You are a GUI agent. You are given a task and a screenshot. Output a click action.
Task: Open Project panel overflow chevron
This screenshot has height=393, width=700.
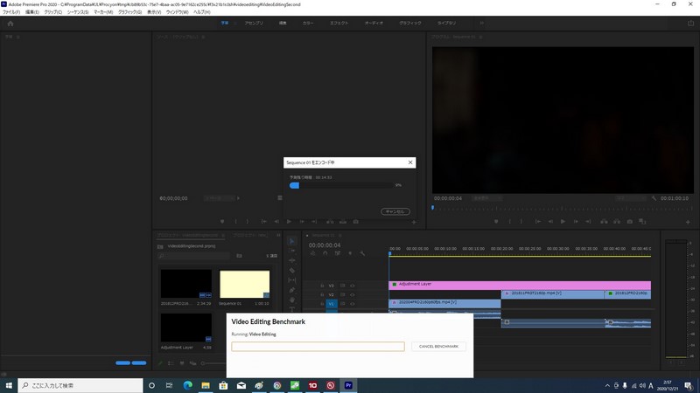click(x=278, y=235)
